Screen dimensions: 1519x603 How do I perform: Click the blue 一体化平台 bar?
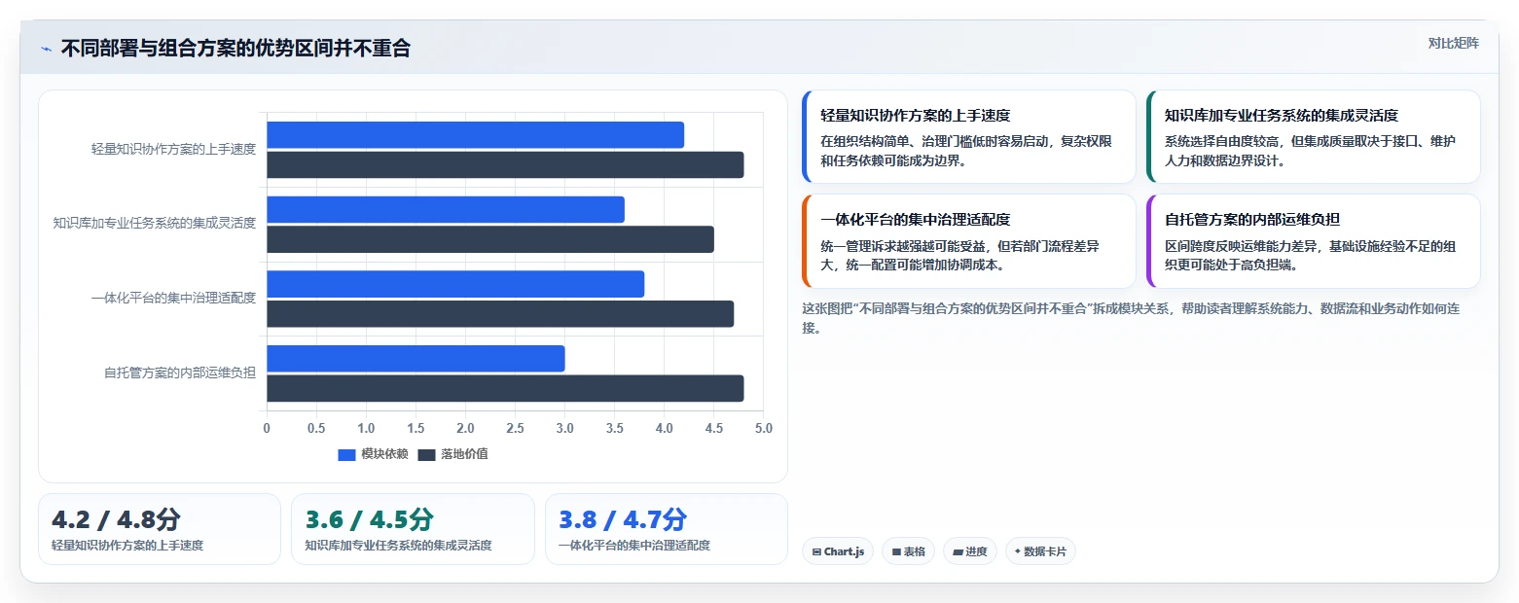click(455, 284)
